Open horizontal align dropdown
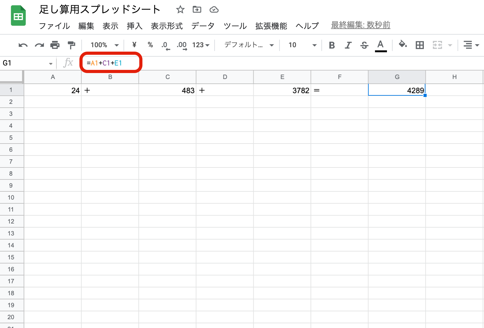The image size is (484, 328). pyautogui.click(x=471, y=45)
